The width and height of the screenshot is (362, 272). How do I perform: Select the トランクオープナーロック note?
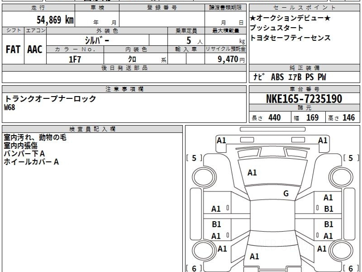tap(51, 99)
